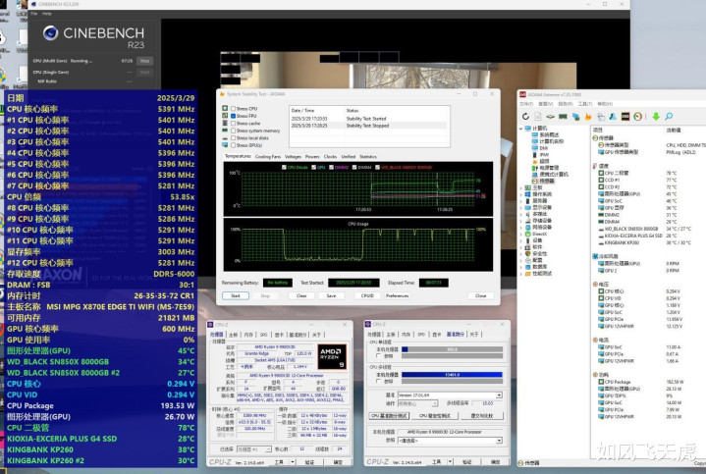Click the CPU 稳定性测试 button in CPU-Z

[x=434, y=415]
